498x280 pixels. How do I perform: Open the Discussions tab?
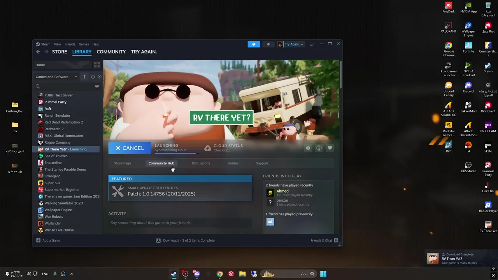[x=201, y=163]
